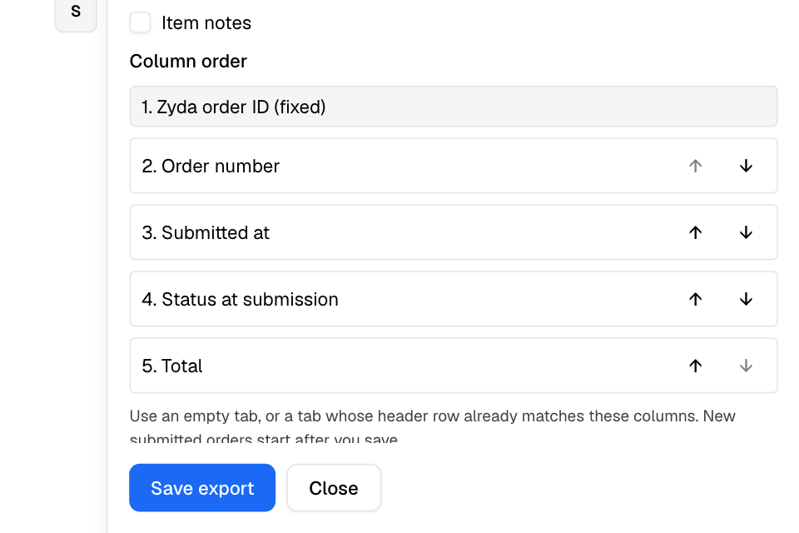Move Status at submission down
The image size is (799, 533).
click(746, 299)
